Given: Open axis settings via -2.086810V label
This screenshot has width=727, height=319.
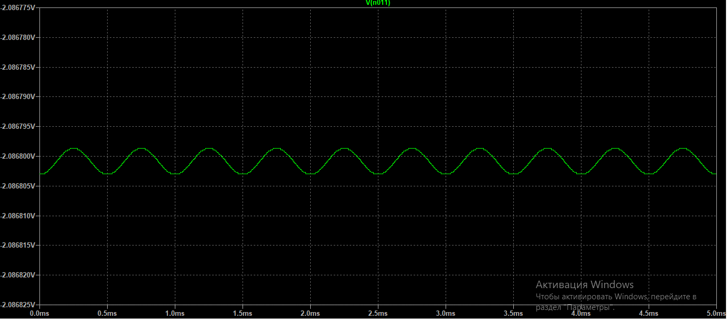Looking at the screenshot, I should (18, 216).
